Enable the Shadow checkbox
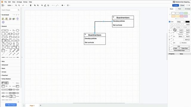191x107 pixels. [x=180, y=43]
